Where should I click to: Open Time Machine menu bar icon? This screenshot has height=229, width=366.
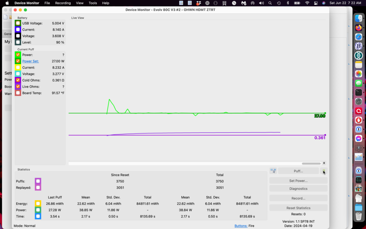pos(279,3)
